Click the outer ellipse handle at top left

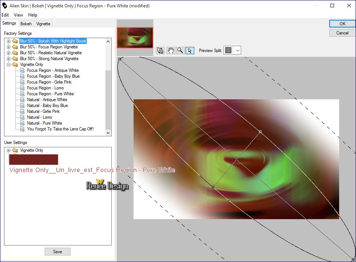tap(120, 59)
